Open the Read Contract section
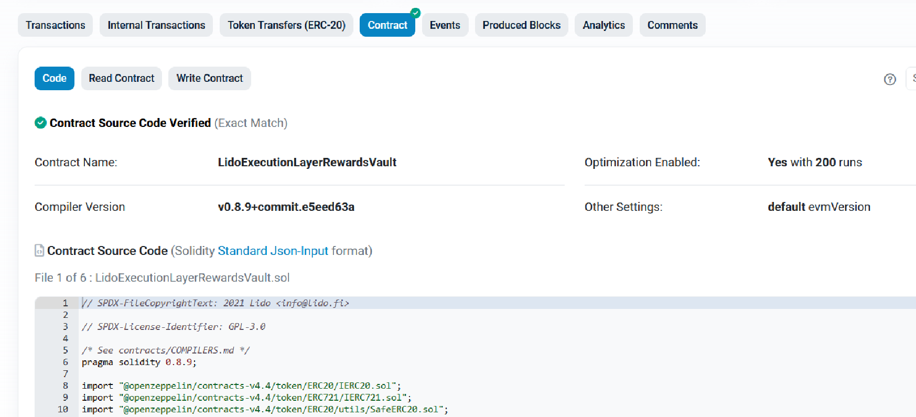 point(122,78)
